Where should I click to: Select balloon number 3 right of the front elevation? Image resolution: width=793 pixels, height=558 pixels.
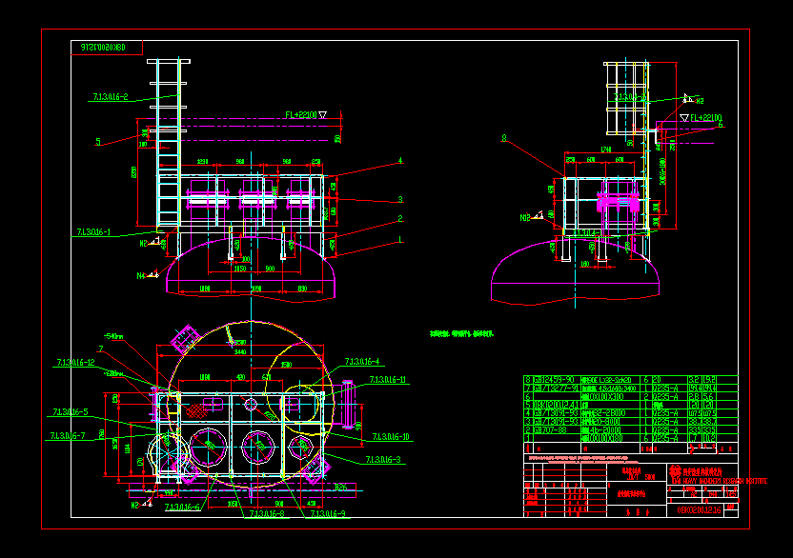tap(400, 200)
